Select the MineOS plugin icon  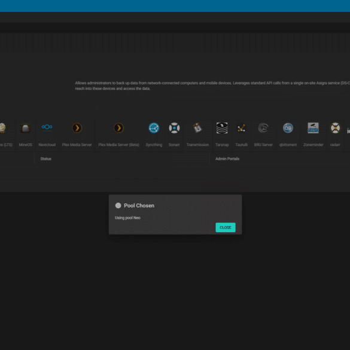25,128
